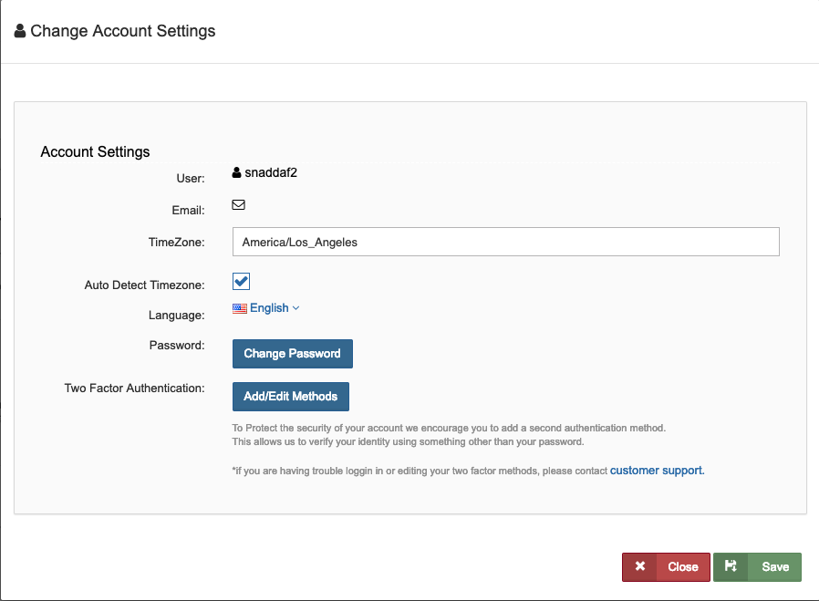Click the person icon next to snaddaf2

(x=237, y=171)
